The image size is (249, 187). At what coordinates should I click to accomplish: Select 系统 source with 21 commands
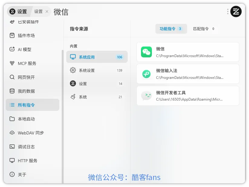(97, 97)
